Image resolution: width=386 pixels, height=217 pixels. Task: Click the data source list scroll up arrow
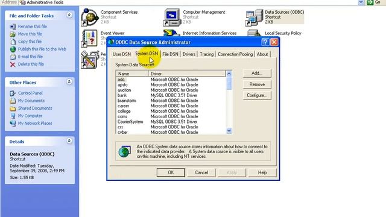pyautogui.click(x=229, y=74)
